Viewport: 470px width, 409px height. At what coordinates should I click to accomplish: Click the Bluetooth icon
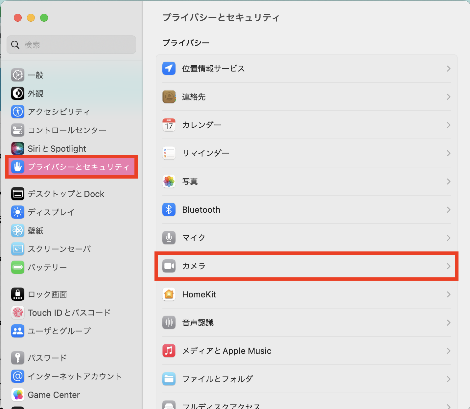click(169, 210)
